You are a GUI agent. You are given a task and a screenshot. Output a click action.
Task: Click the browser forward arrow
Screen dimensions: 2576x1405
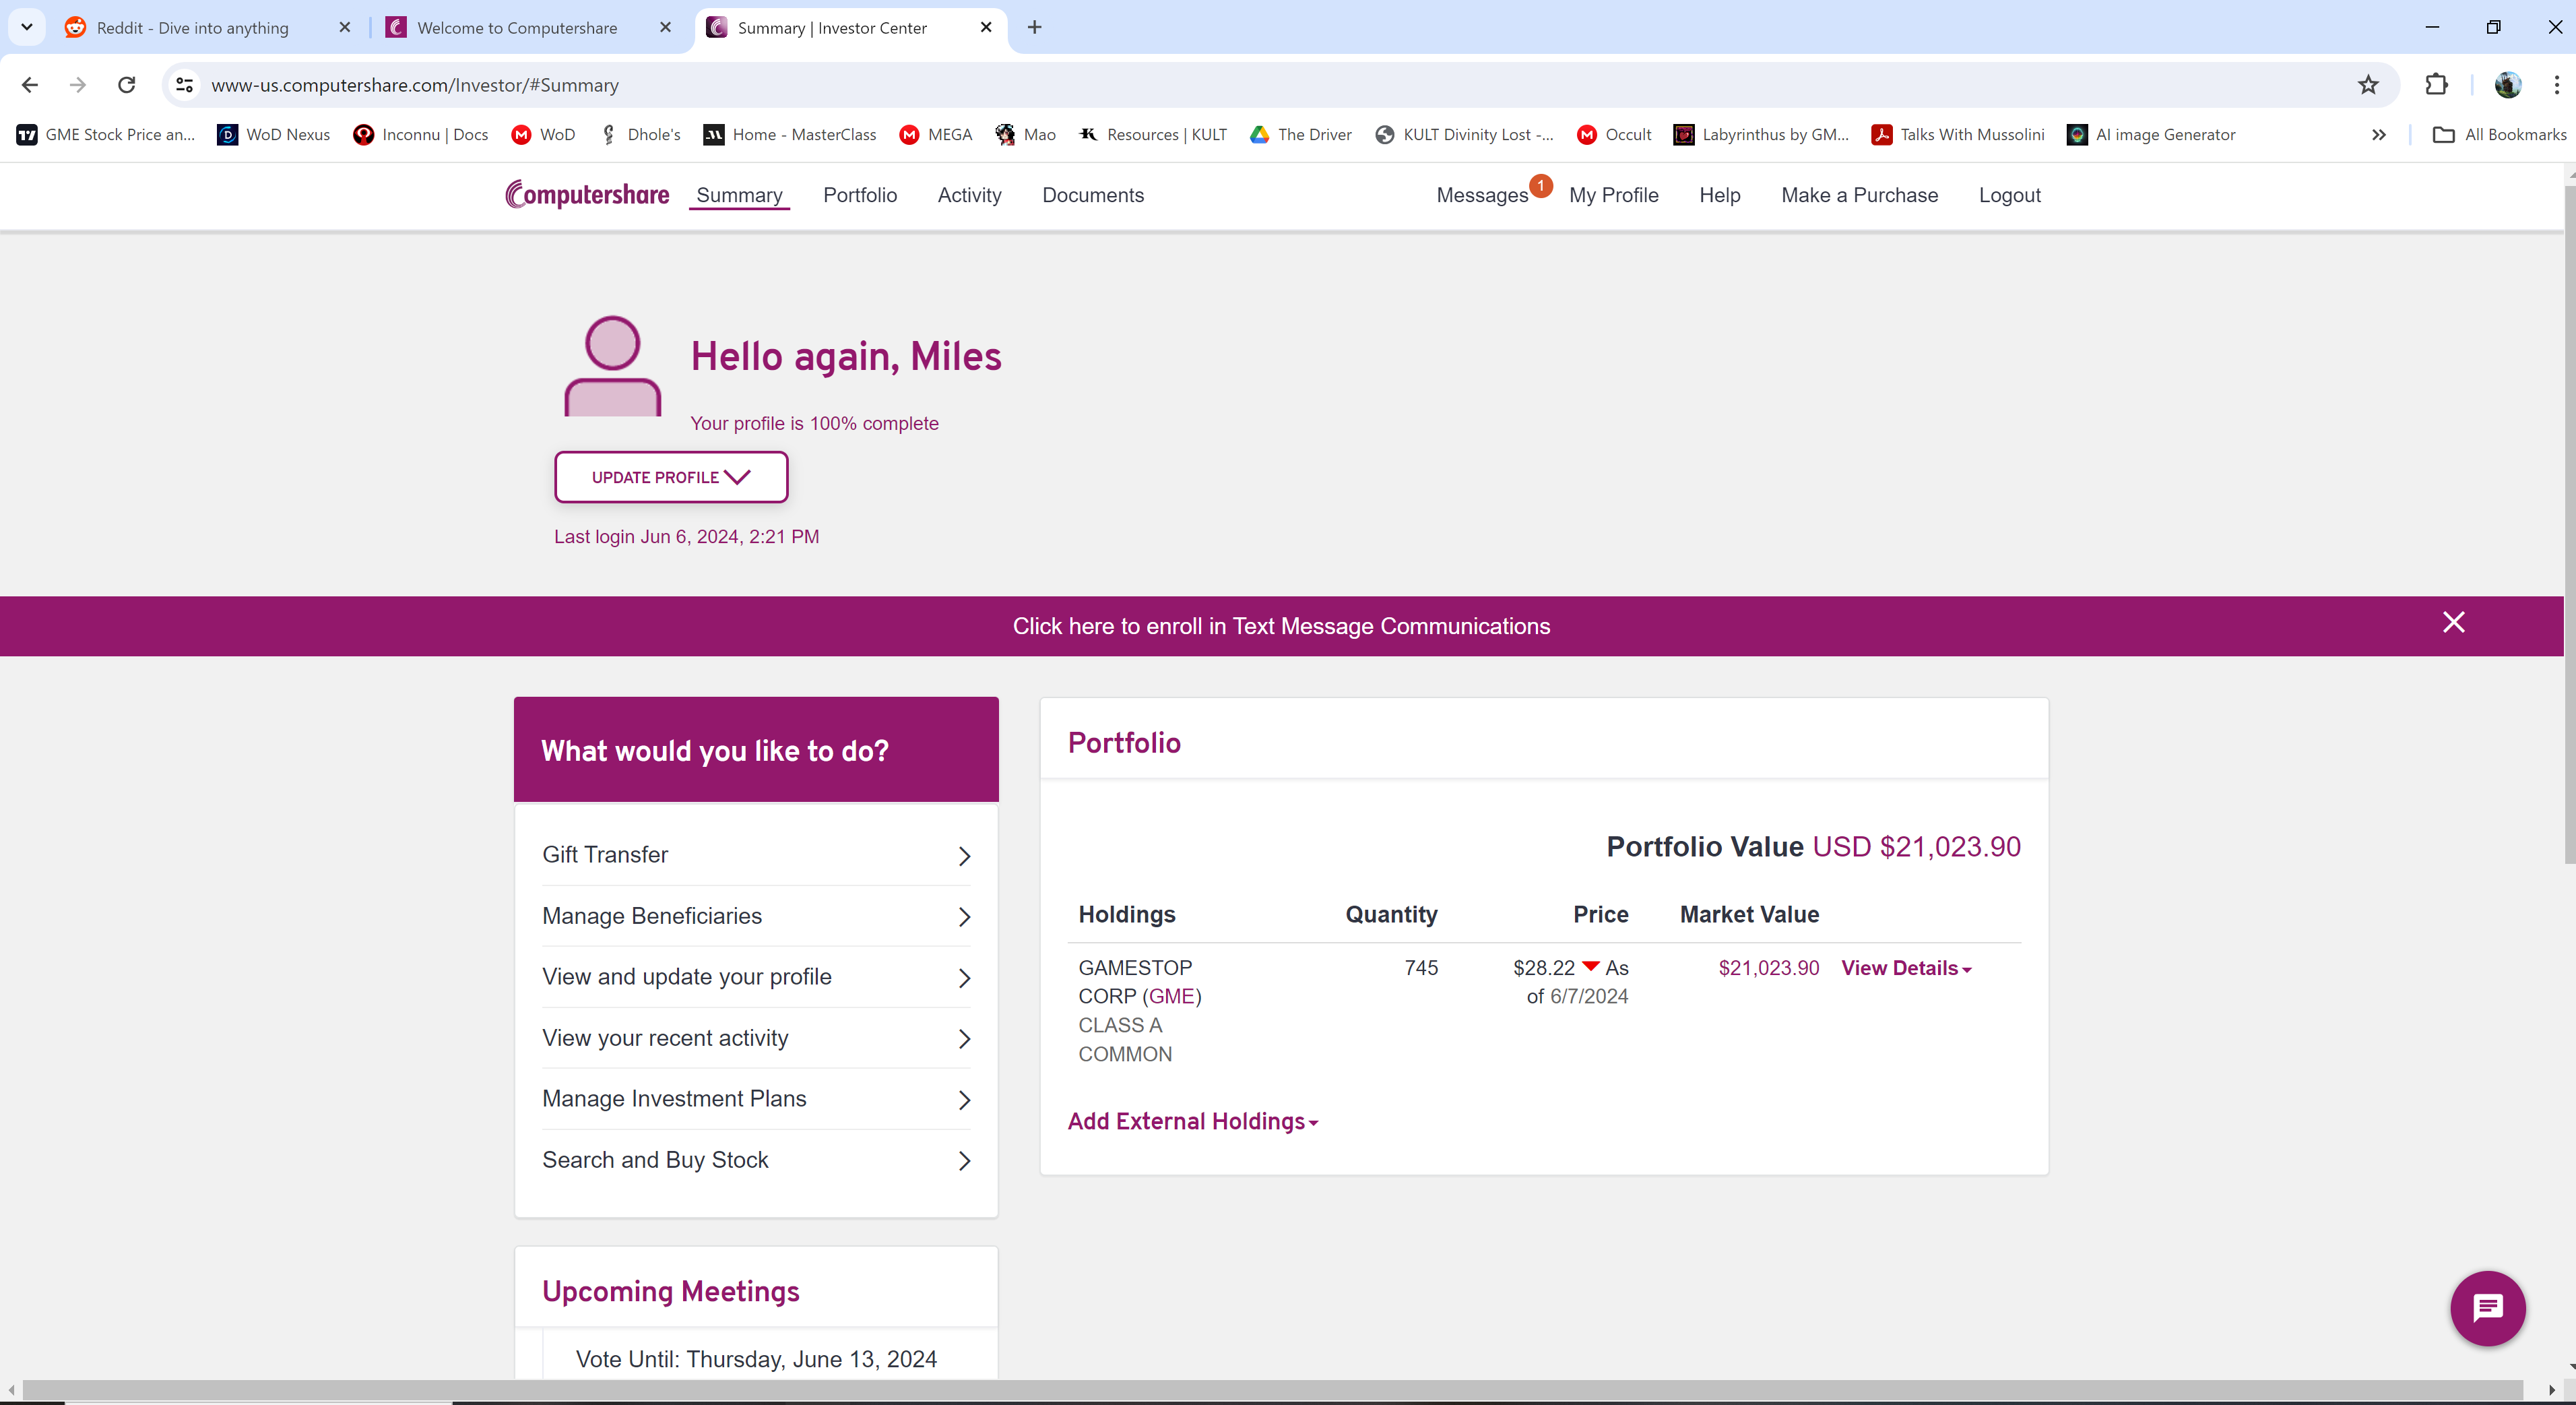point(78,85)
